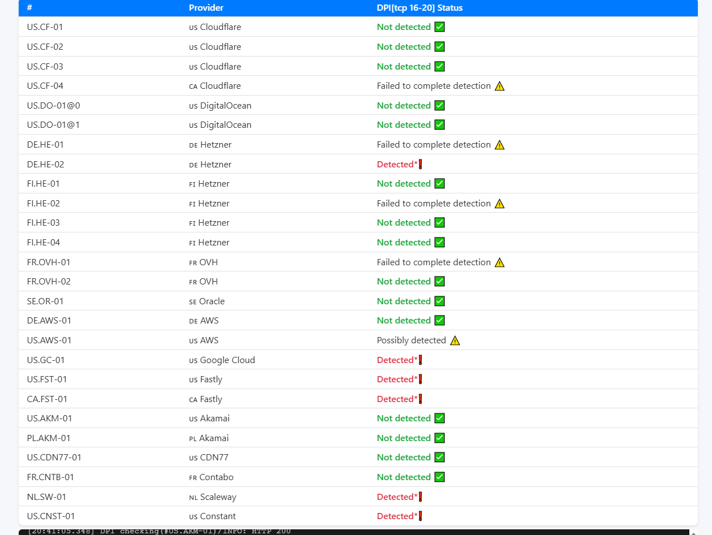Screen dimensions: 712x535
Task: Click the green checkmark for DE.AWS-01
Action: [x=440, y=320]
